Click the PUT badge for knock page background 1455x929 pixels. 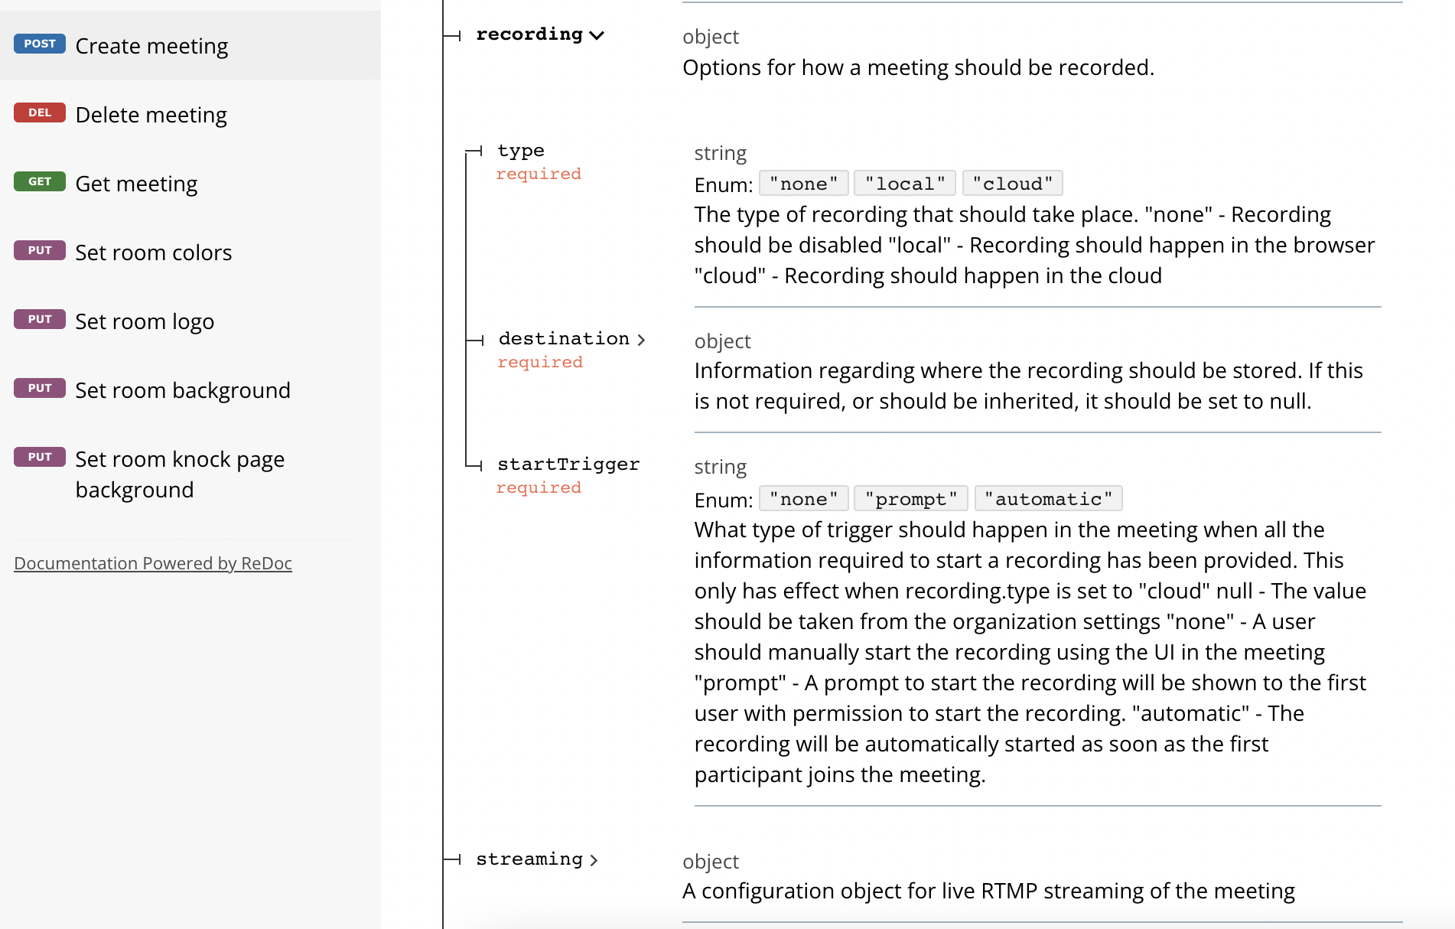[x=40, y=457]
